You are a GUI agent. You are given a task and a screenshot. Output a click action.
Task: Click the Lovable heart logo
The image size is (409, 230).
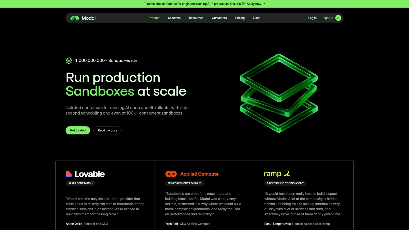pyautogui.click(x=69, y=174)
